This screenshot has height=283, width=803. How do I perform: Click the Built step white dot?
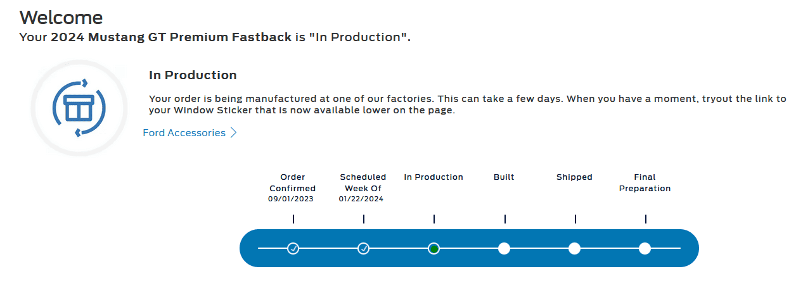tap(504, 248)
